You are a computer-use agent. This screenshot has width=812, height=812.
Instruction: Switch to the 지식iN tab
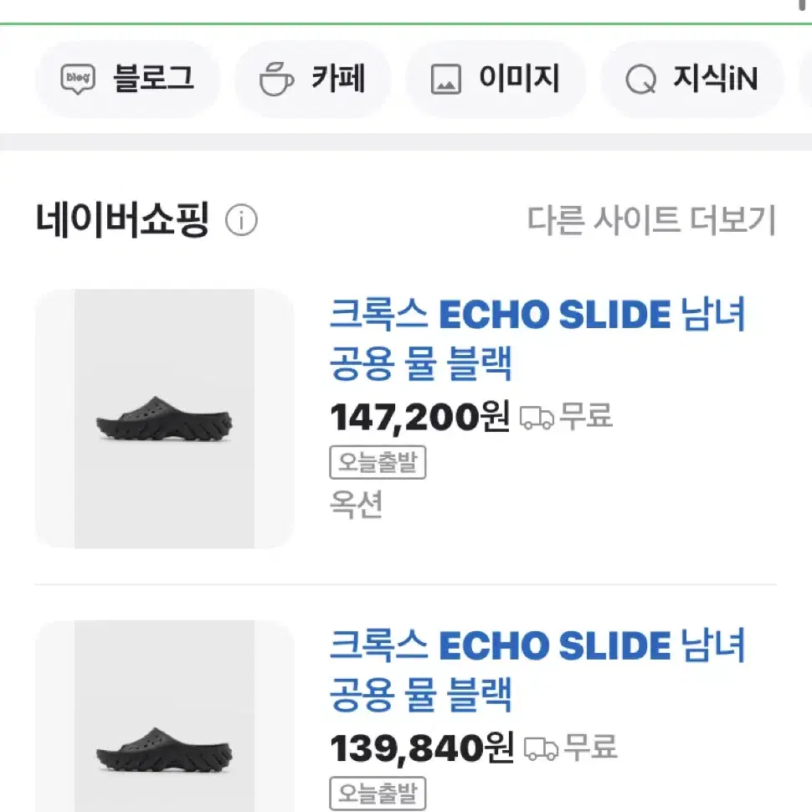pyautogui.click(x=692, y=80)
